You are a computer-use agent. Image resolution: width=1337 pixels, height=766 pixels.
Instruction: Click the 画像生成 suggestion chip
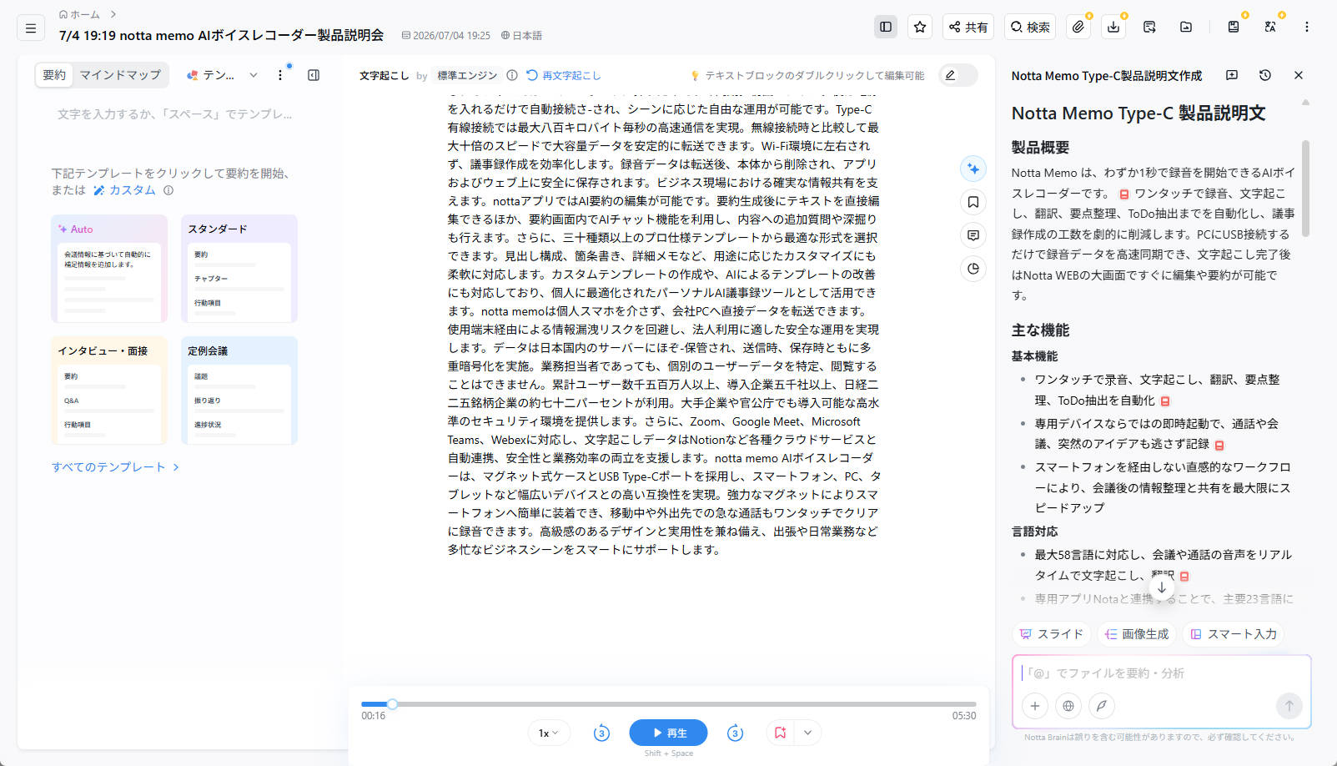coord(1137,634)
